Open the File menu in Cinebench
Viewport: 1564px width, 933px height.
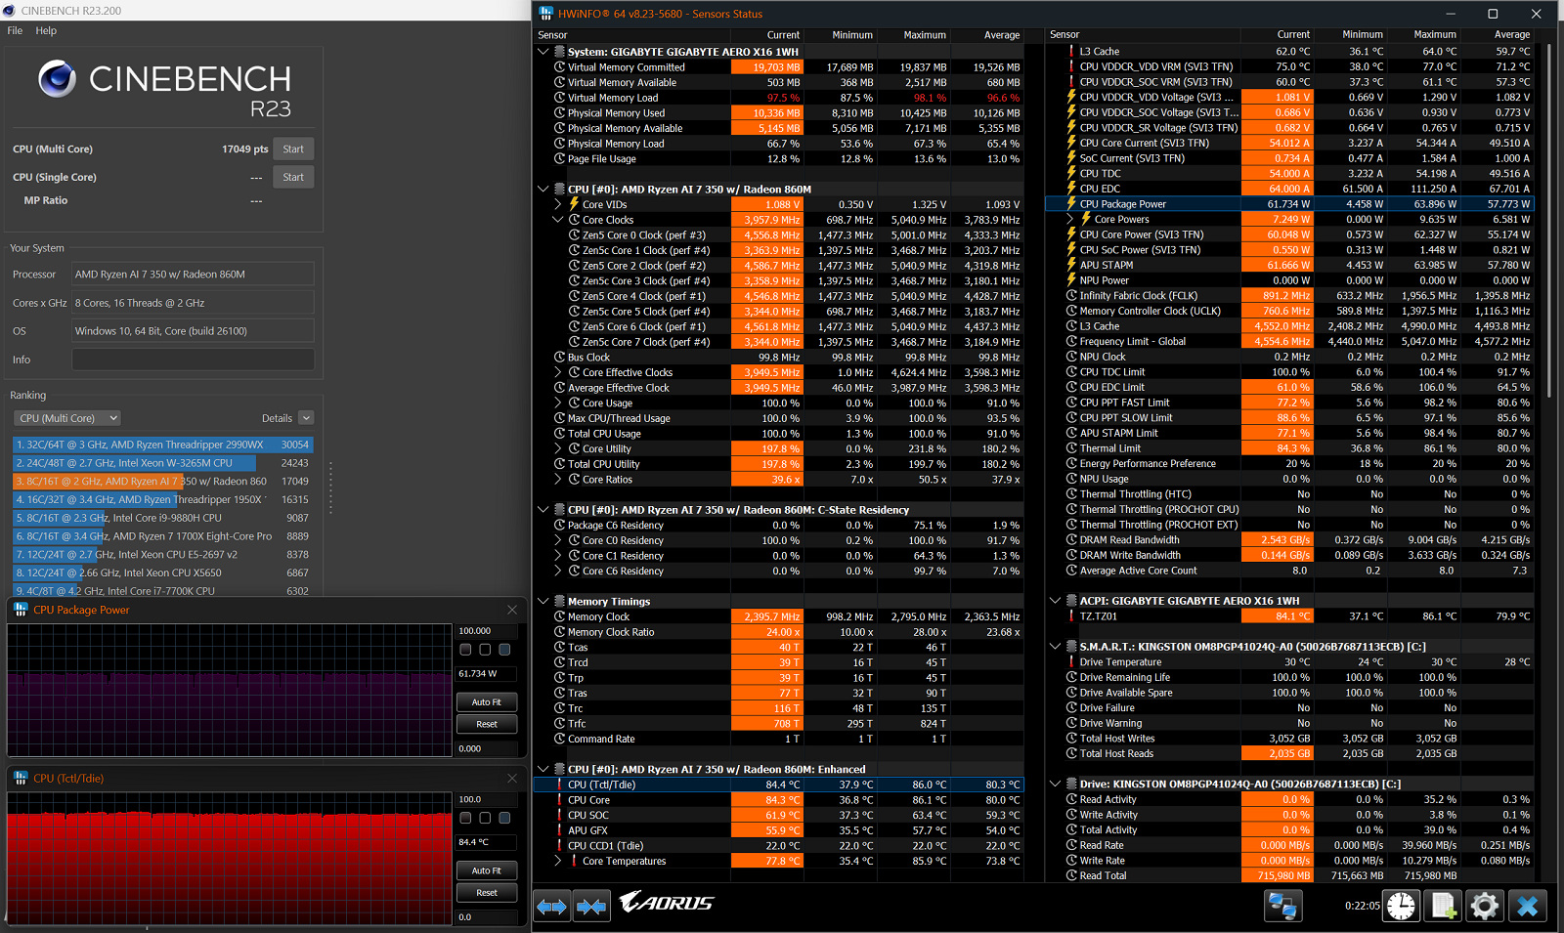(x=15, y=31)
